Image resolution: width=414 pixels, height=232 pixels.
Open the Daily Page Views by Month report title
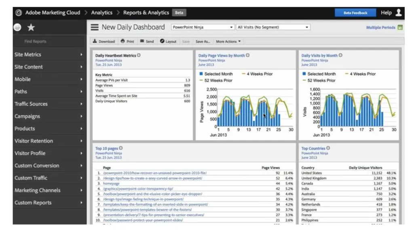tap(222, 55)
